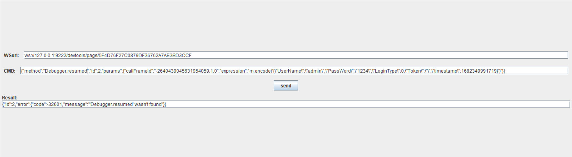The width and height of the screenshot is (572, 157).
Task: Focus the CMD input field
Action: pyautogui.click(x=294, y=71)
